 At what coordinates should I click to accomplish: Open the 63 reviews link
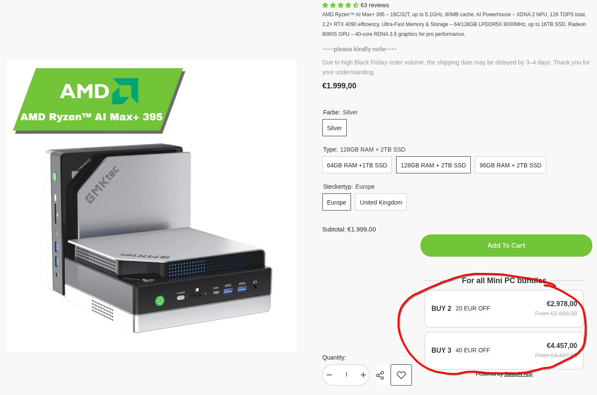374,5
